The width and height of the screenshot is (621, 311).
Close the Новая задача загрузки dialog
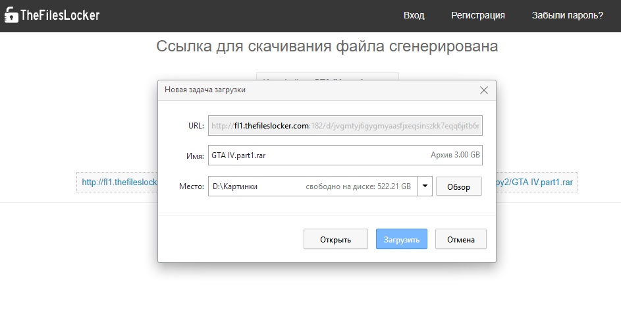(x=483, y=90)
